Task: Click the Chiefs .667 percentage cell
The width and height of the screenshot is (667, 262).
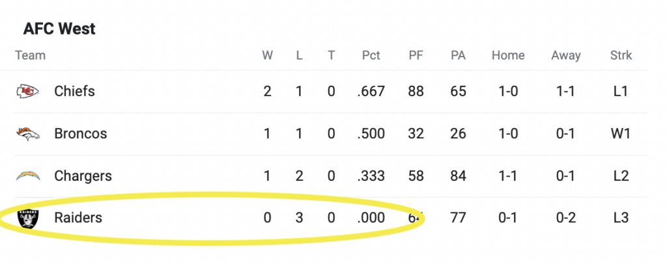Action: [x=371, y=91]
